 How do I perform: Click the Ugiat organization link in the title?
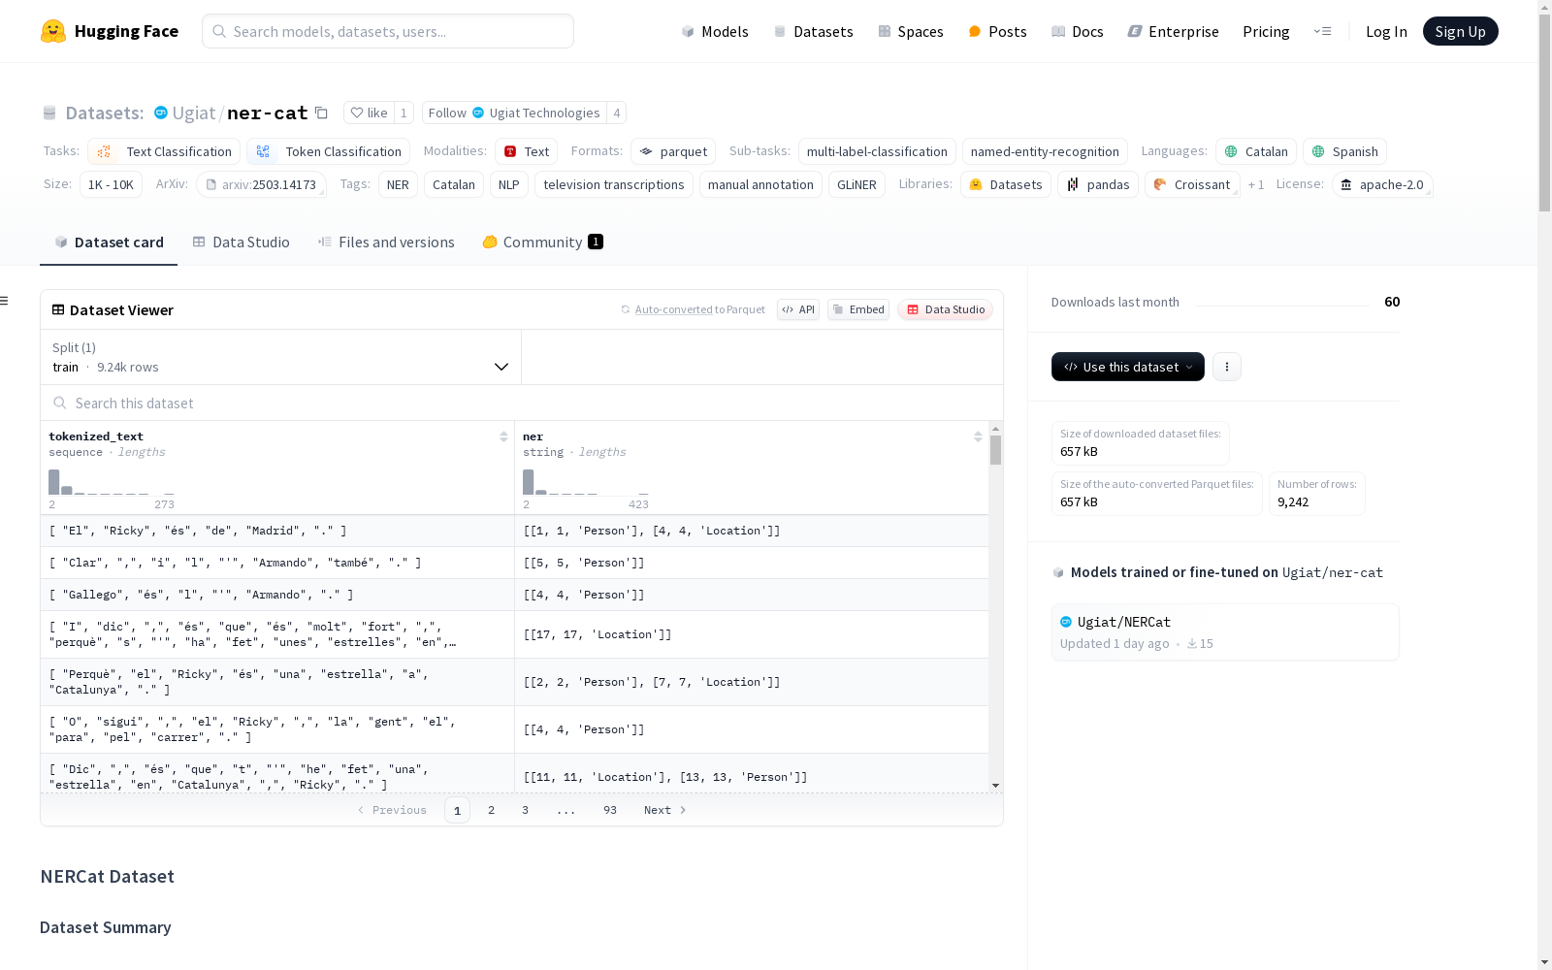(194, 113)
